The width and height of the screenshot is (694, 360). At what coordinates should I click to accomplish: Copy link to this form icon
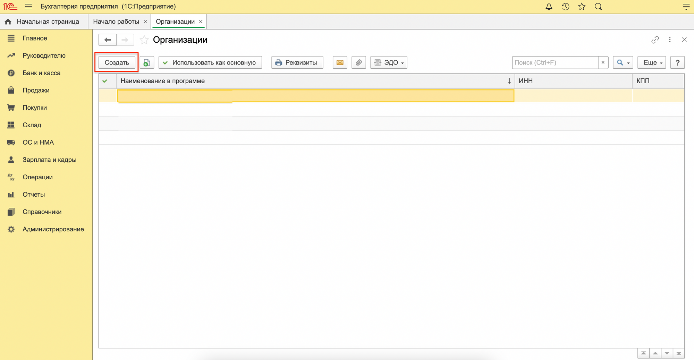pos(655,40)
